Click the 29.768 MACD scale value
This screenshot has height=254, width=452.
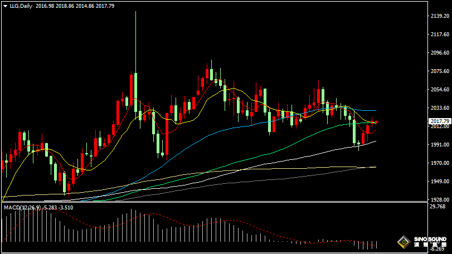tap(439, 207)
